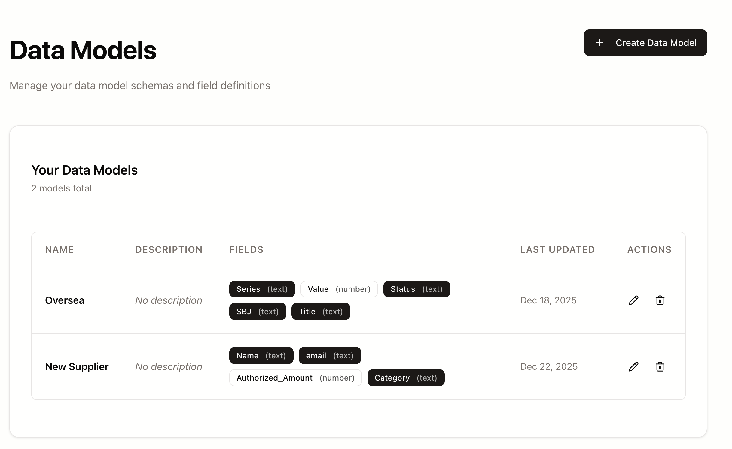Viewport: 732px width, 449px height.
Task: Click the Title text field tag
Action: tap(321, 312)
